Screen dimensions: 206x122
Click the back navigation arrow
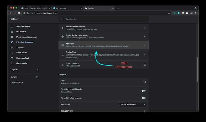point(11,13)
